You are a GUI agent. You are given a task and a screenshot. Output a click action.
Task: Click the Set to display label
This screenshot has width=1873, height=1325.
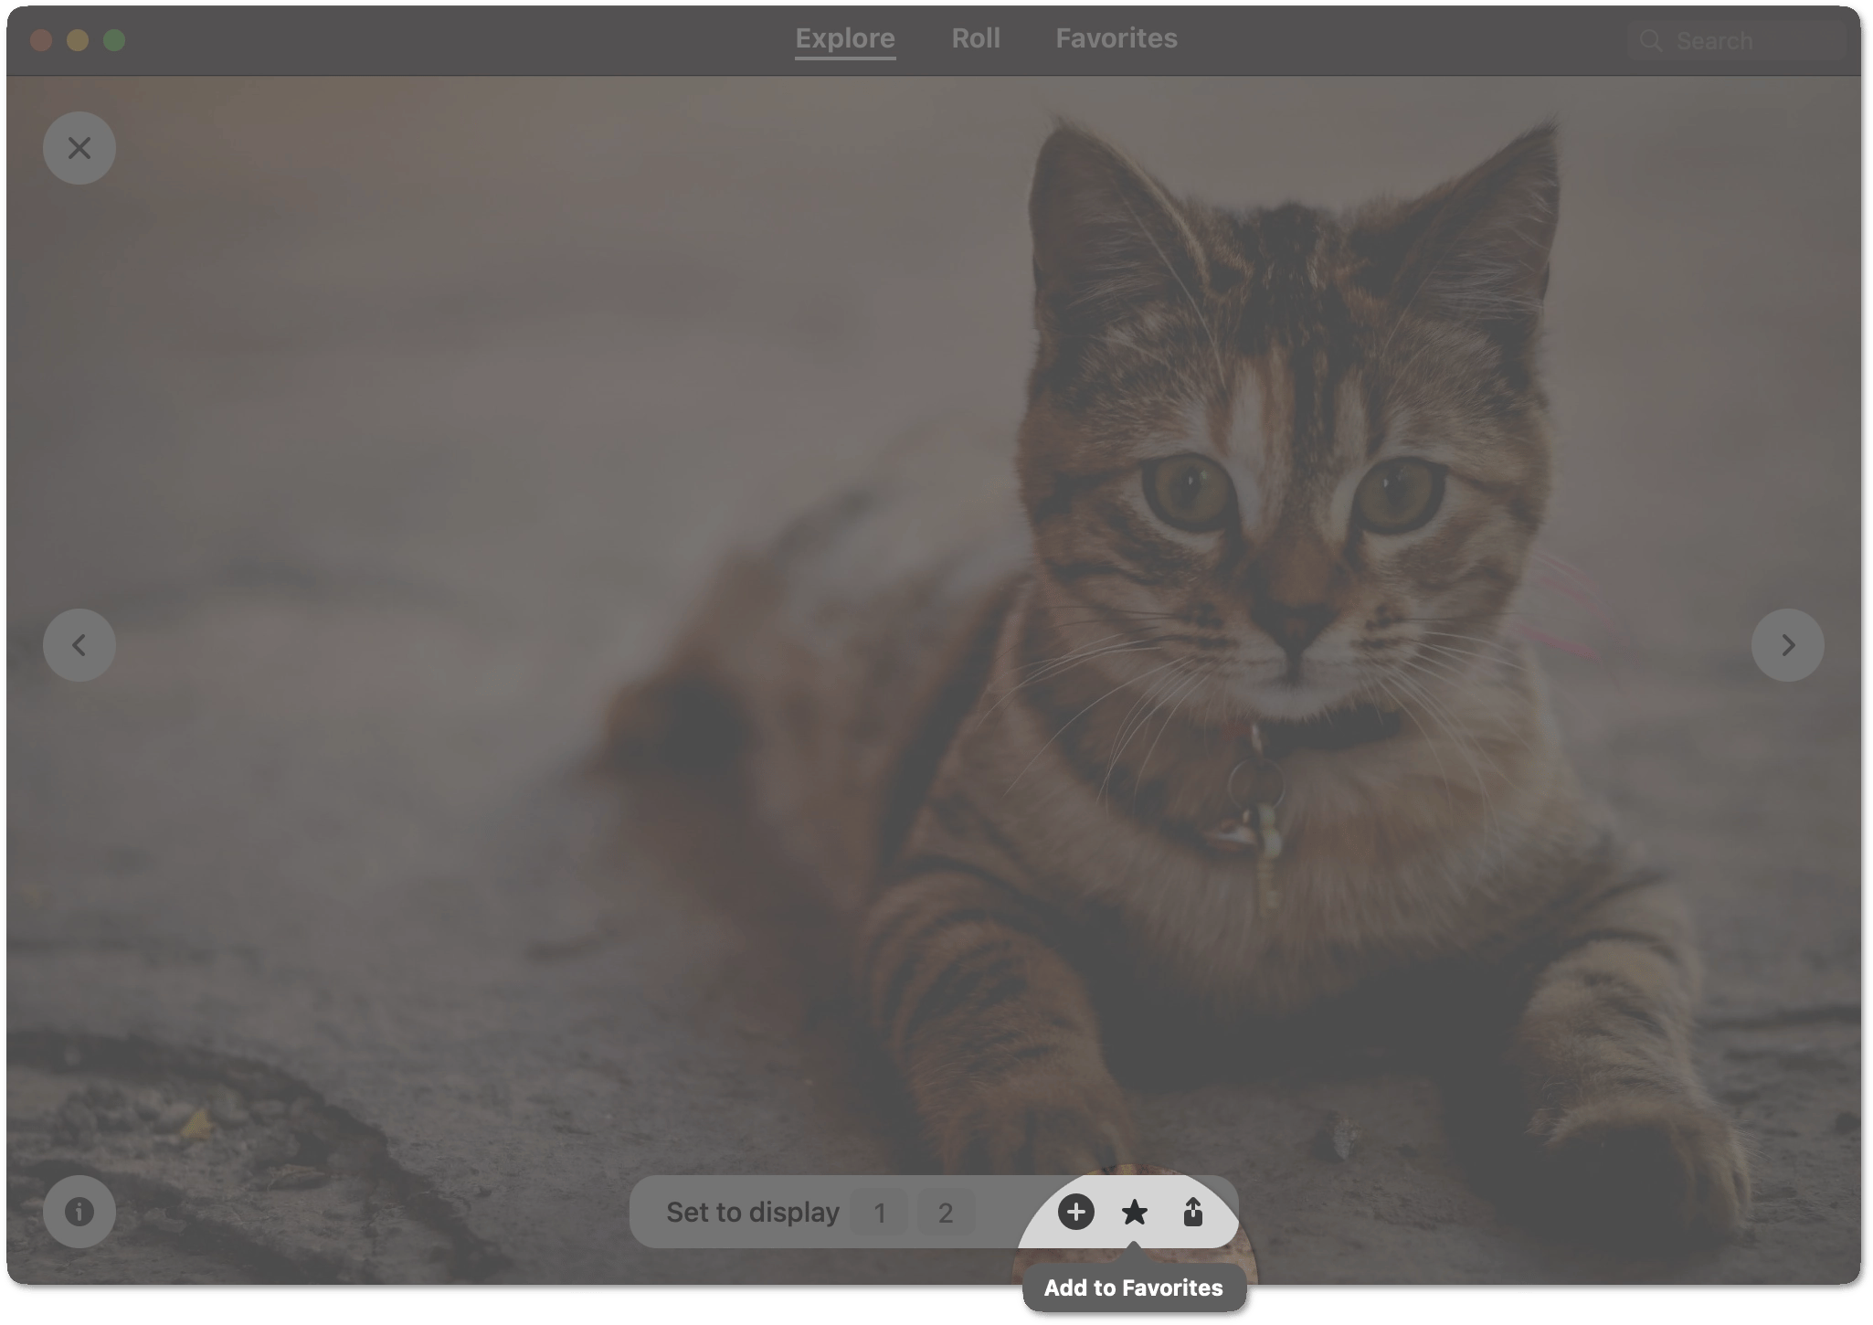point(752,1213)
